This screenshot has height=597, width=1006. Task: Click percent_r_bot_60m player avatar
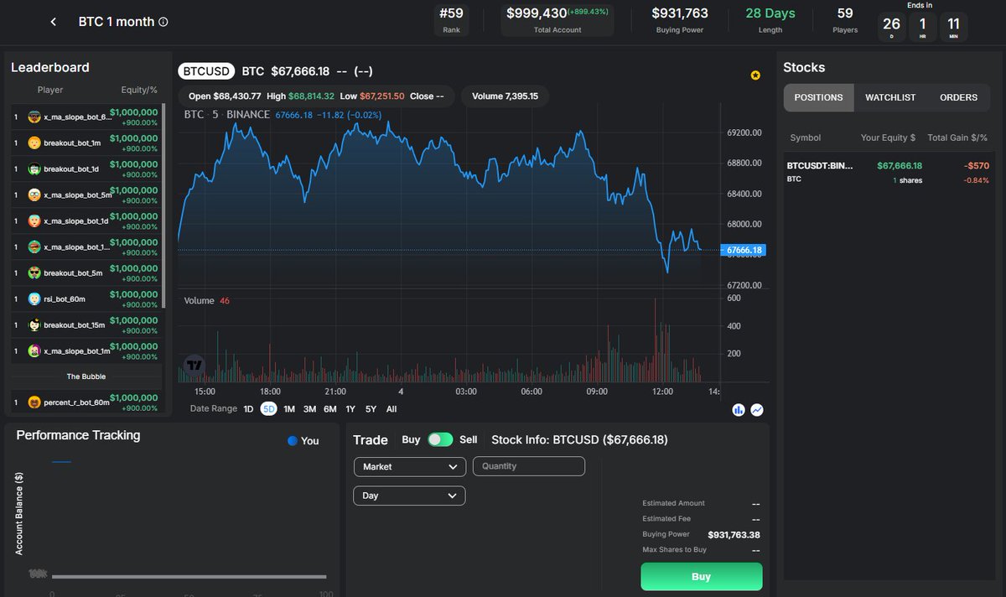[34, 402]
